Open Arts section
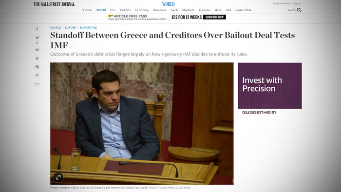This screenshot has width=341, height=192. [218, 10]
